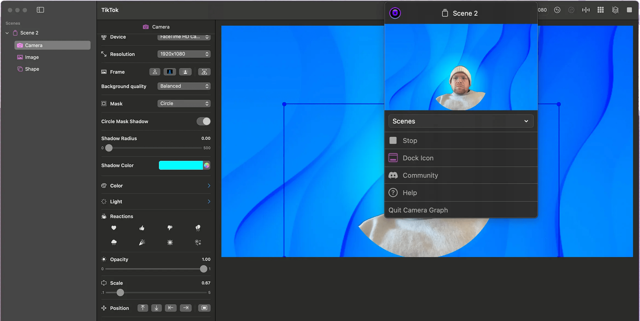Click the Camera Graph menu bar icon

tap(395, 13)
